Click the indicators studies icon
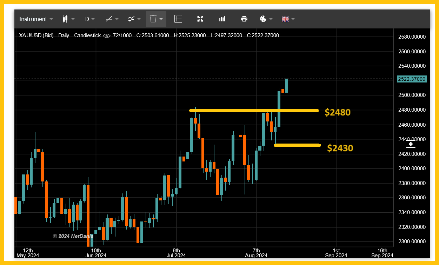The image size is (439, 265). tap(131, 19)
